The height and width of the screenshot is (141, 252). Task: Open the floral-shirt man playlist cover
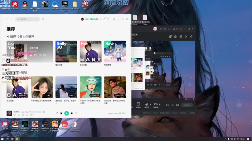click(115, 87)
